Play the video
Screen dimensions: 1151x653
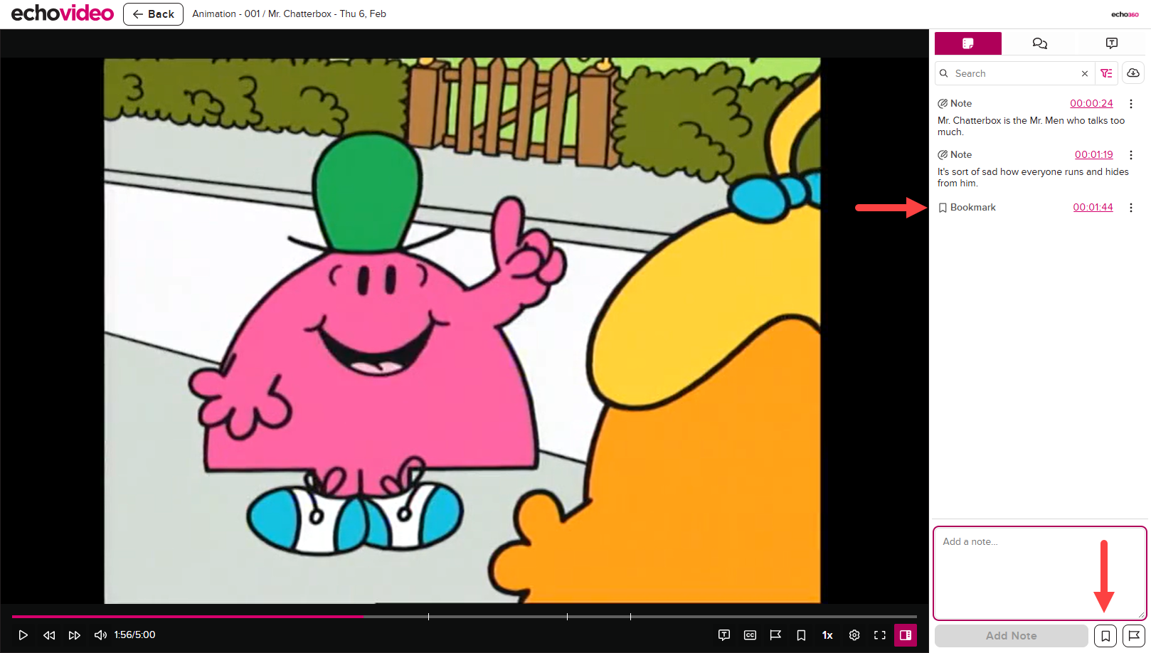tap(23, 635)
